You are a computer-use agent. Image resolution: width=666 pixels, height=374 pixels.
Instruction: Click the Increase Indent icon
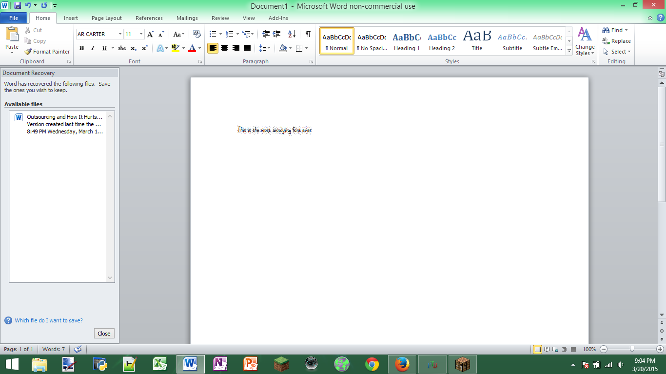click(277, 34)
